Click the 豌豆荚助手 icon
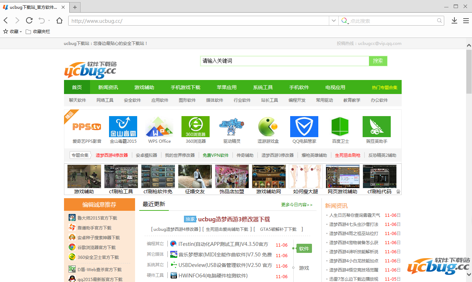 pos(376,126)
